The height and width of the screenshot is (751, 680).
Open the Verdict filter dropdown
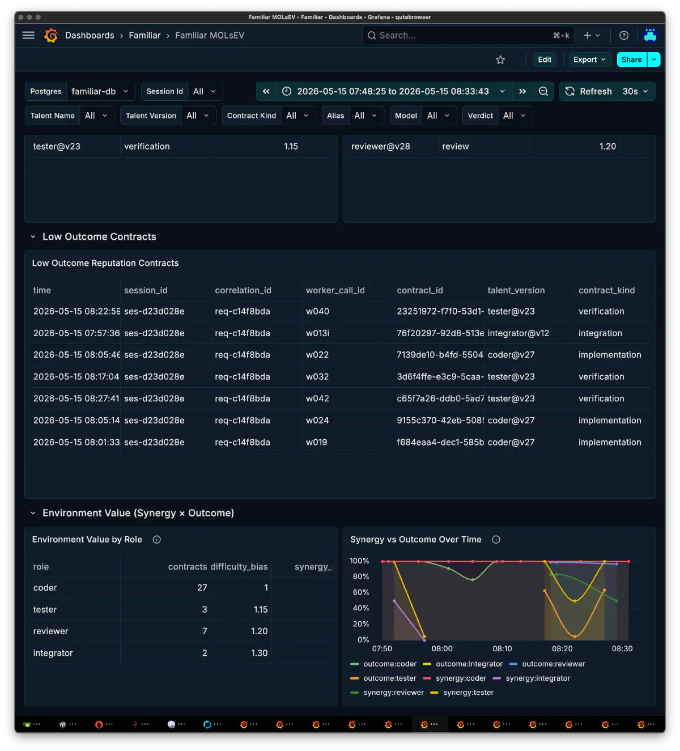pos(515,116)
